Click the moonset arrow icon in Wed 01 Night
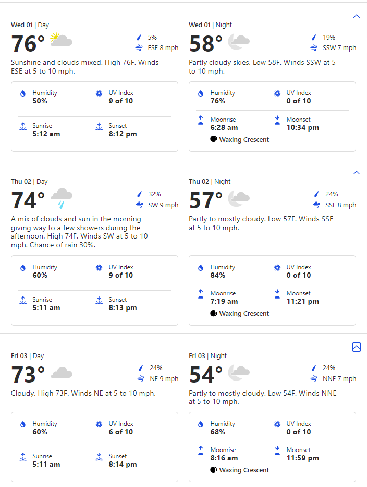Screen dimensions: 367x487 [x=277, y=120]
